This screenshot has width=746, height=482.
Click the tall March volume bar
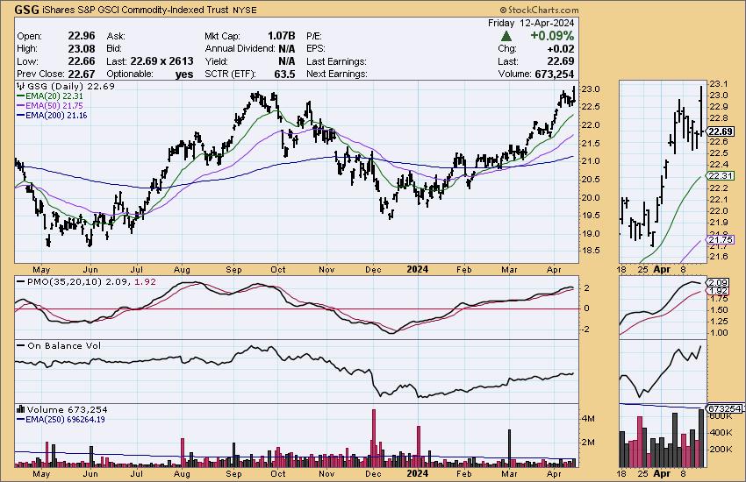[510, 449]
